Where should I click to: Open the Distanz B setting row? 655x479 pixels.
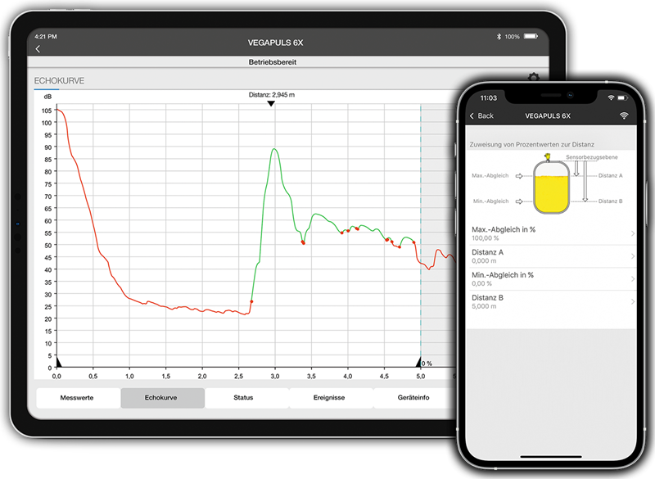coord(550,302)
